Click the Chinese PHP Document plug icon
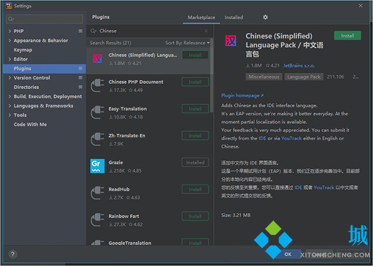Screen dimensions: 373x266 click(98, 86)
